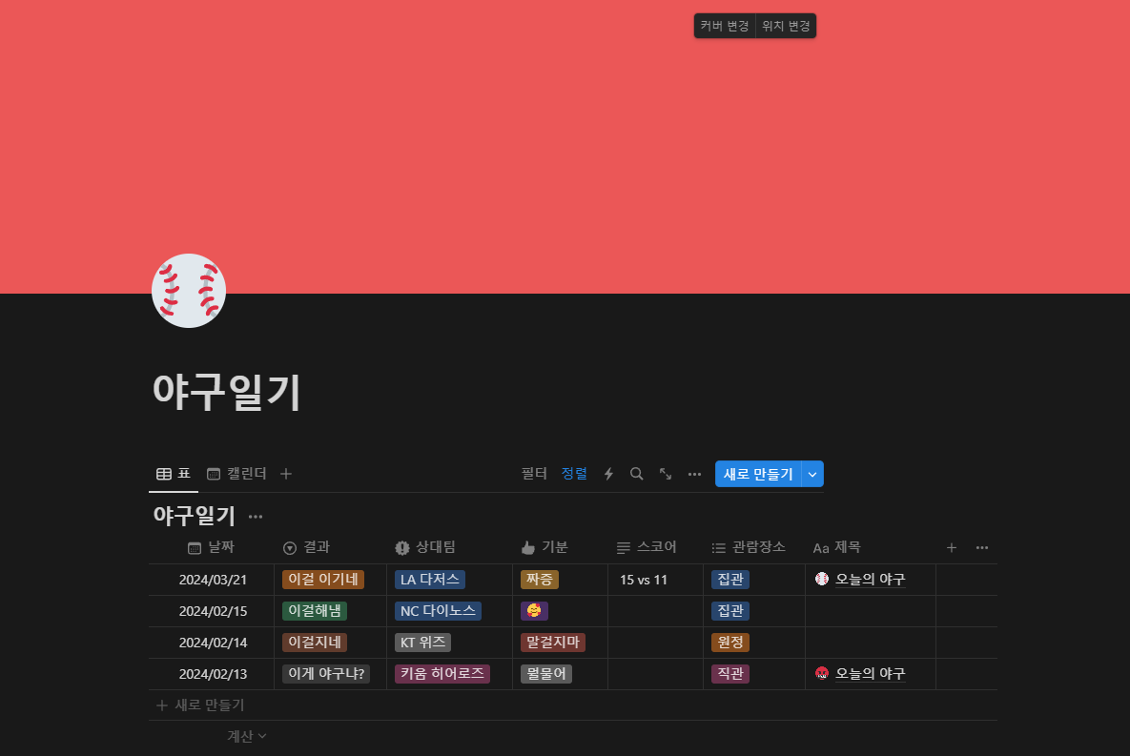Screen dimensions: 1130x756
Task: Click the 이게 야구냐? result tag
Action: [326, 674]
